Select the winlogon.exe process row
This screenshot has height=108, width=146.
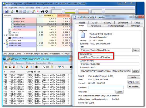[37, 40]
